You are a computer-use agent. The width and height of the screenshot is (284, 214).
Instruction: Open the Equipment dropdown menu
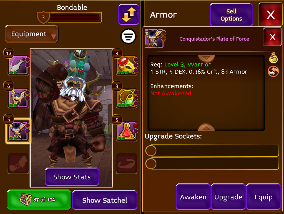click(x=32, y=34)
